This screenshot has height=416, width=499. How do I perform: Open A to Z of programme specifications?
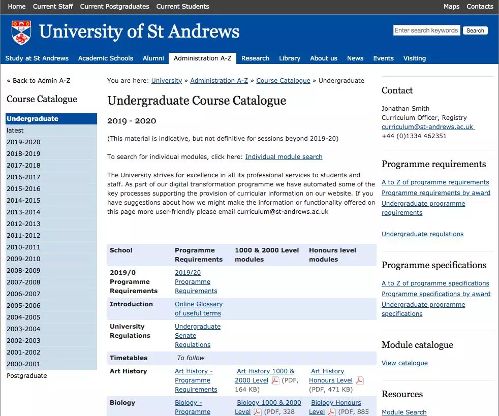435,283
